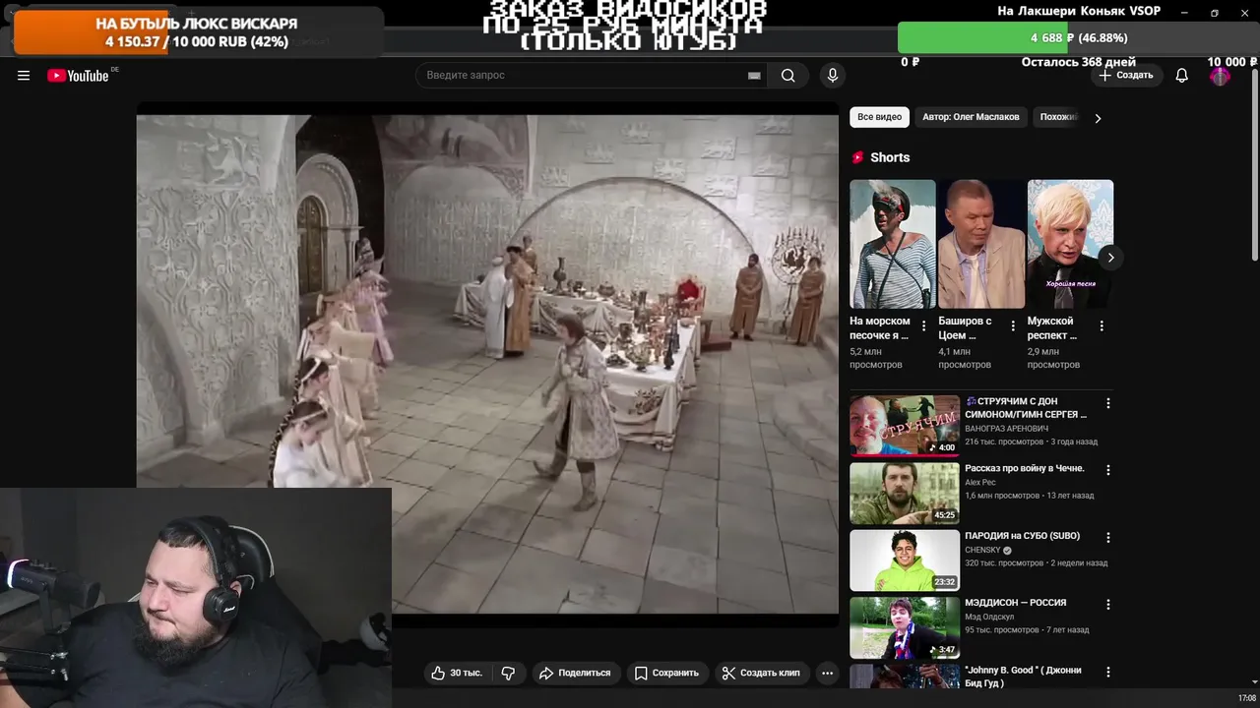Open the short Баширов с Цоем

(981, 244)
